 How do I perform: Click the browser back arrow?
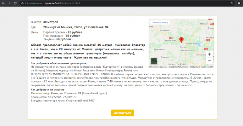(x=3, y=3)
